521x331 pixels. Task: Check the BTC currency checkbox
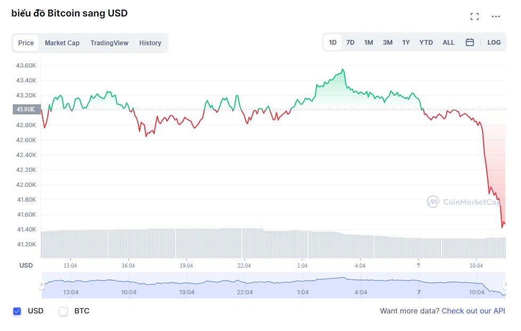click(62, 311)
